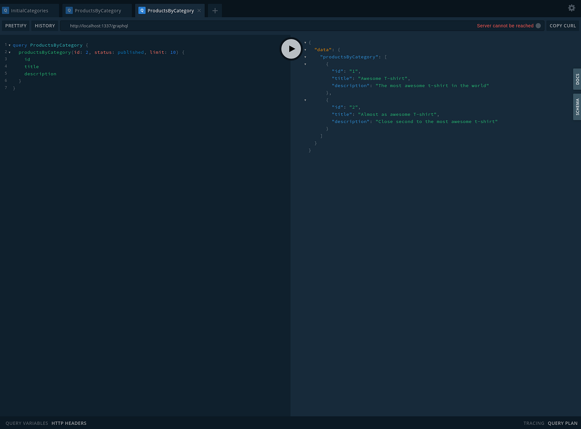581x429 pixels.
Task: Open the DOCS side panel
Action: click(x=577, y=79)
